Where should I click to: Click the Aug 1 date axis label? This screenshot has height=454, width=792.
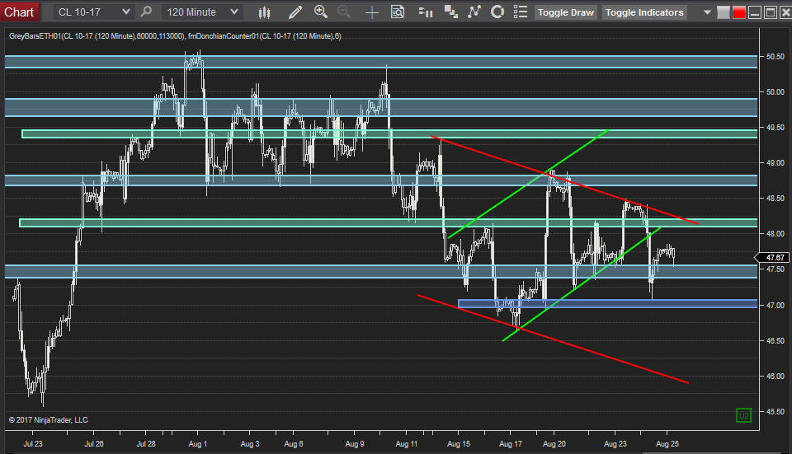(197, 444)
